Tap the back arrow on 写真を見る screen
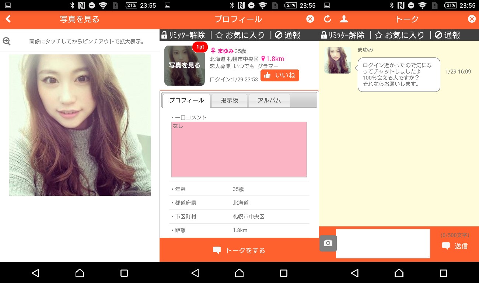The image size is (479, 283). [x=7, y=19]
